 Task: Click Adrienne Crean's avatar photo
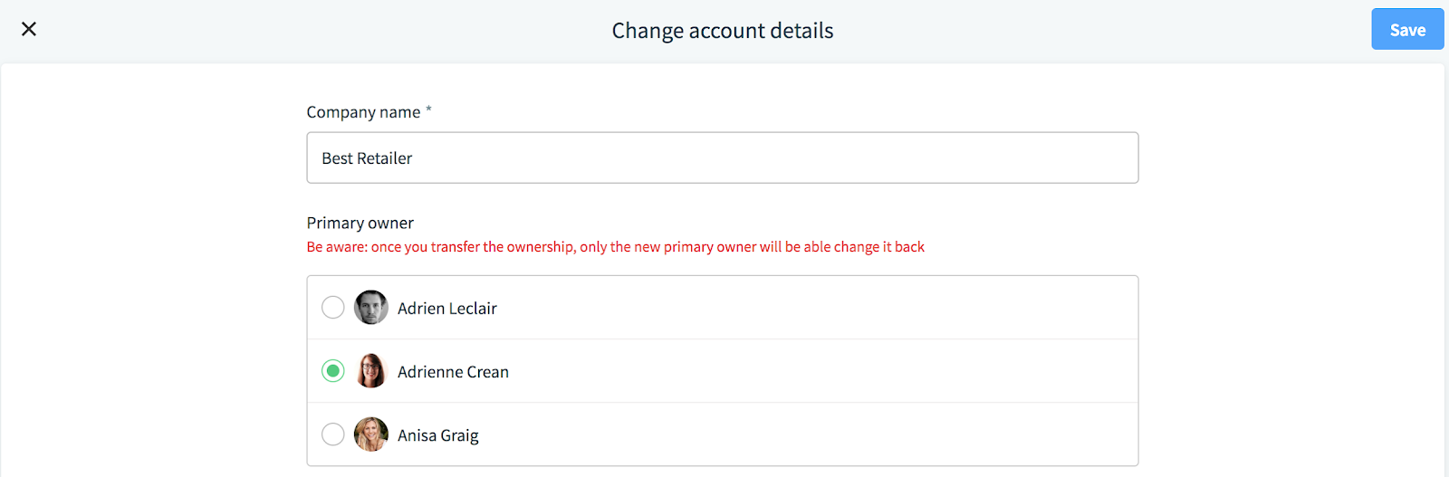(371, 371)
